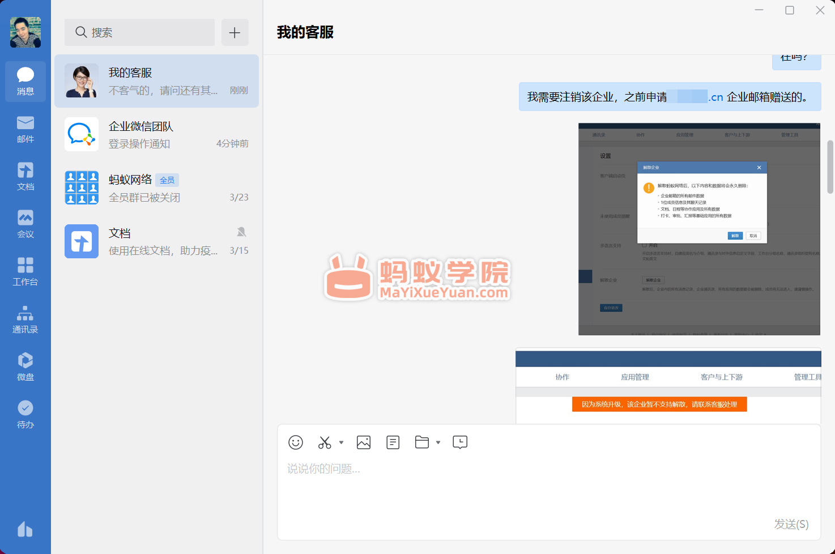
Task: Close the WeCom window
Action: click(820, 10)
